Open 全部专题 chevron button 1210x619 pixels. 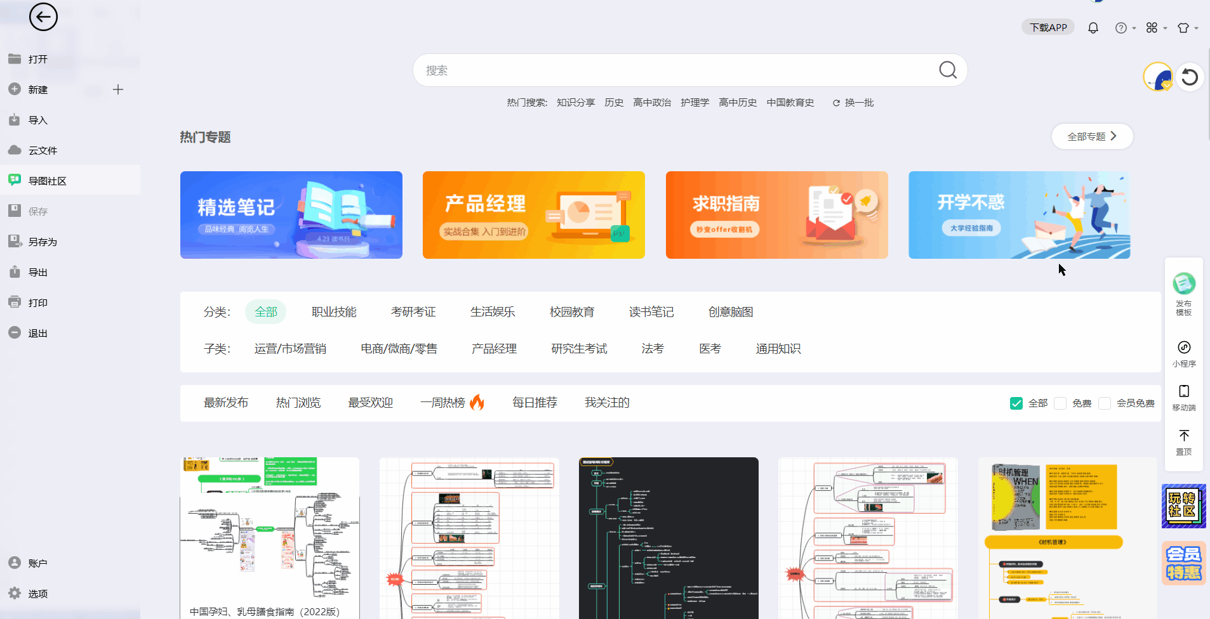[x=1092, y=136]
